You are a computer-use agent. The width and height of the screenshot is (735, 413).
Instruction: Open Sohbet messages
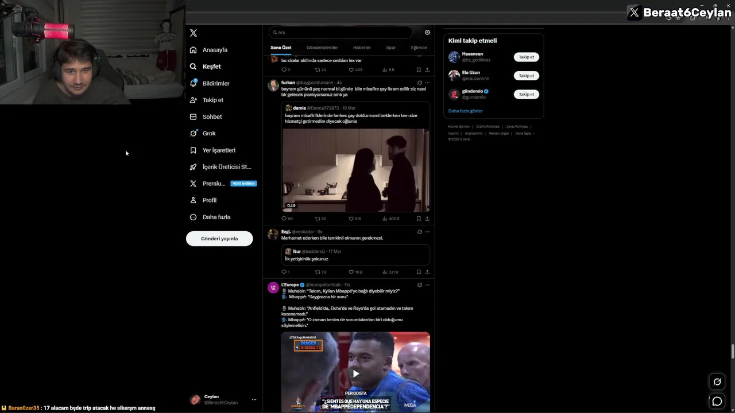pos(206,116)
